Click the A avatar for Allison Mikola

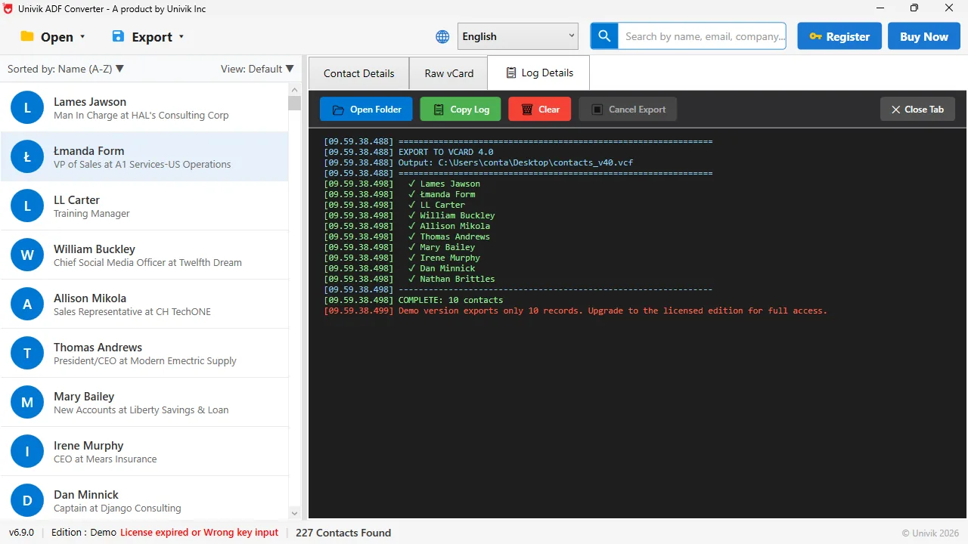(27, 304)
